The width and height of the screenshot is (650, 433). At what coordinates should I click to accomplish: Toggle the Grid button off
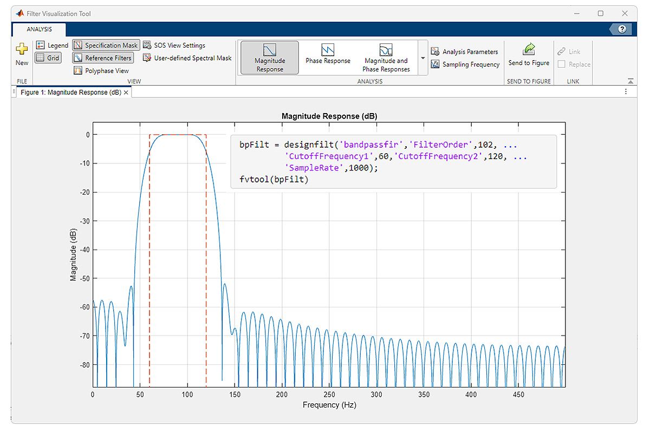48,58
